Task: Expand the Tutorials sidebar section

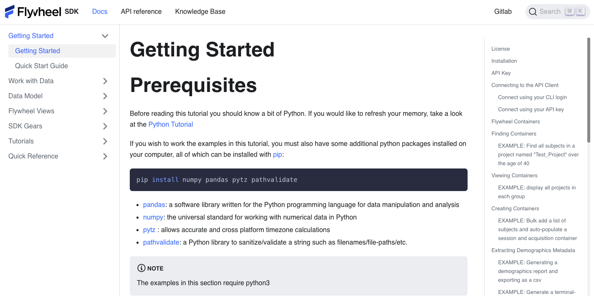Action: 105,141
